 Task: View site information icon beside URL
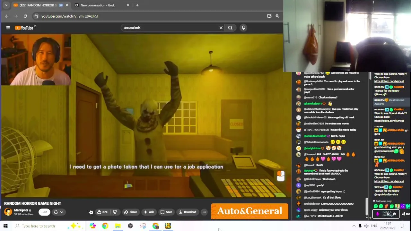[x=36, y=16]
